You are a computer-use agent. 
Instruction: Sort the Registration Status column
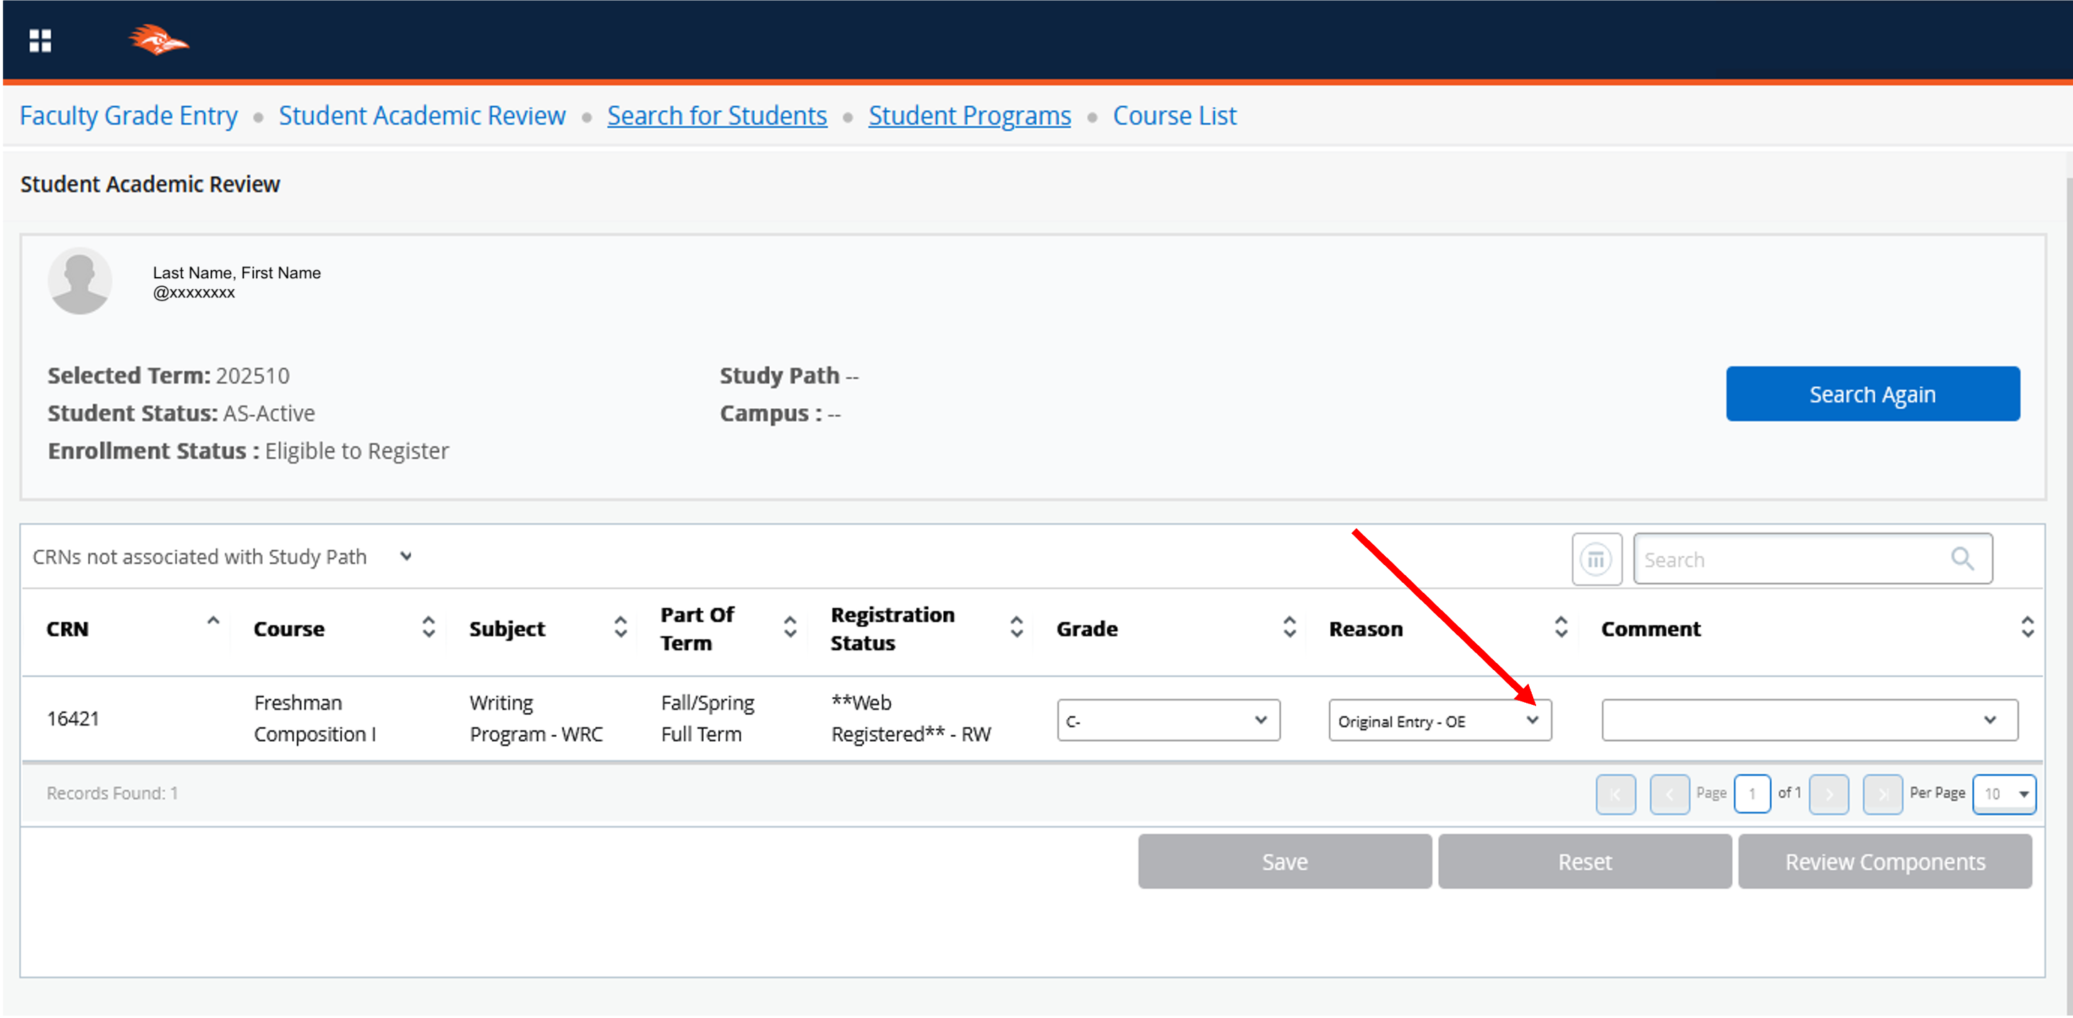coord(1016,628)
